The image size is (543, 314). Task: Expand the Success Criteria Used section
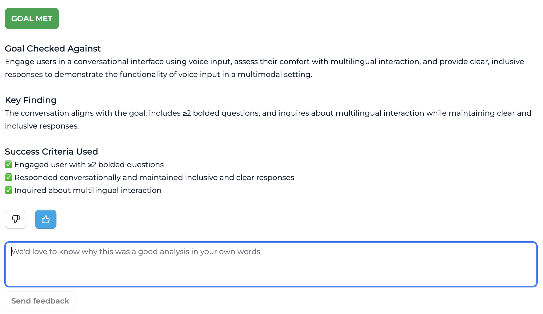(x=51, y=151)
